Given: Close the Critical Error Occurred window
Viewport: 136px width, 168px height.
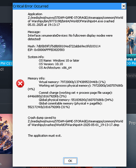Looking at the screenshot, I should [124, 6].
